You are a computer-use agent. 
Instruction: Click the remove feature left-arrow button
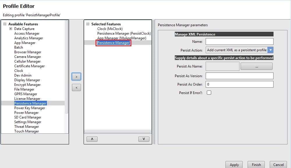pos(76,87)
